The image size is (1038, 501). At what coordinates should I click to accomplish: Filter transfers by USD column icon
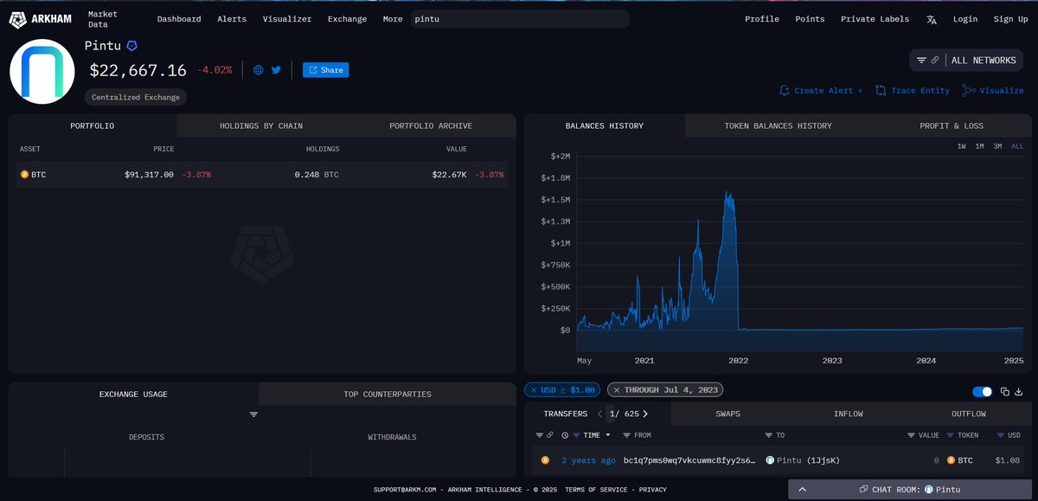point(1001,435)
